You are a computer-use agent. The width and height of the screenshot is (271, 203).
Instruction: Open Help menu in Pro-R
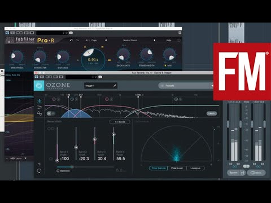coord(169,40)
